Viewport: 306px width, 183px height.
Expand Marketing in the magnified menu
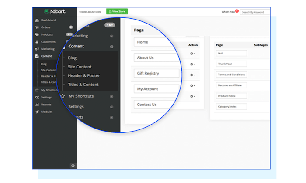pos(111,36)
